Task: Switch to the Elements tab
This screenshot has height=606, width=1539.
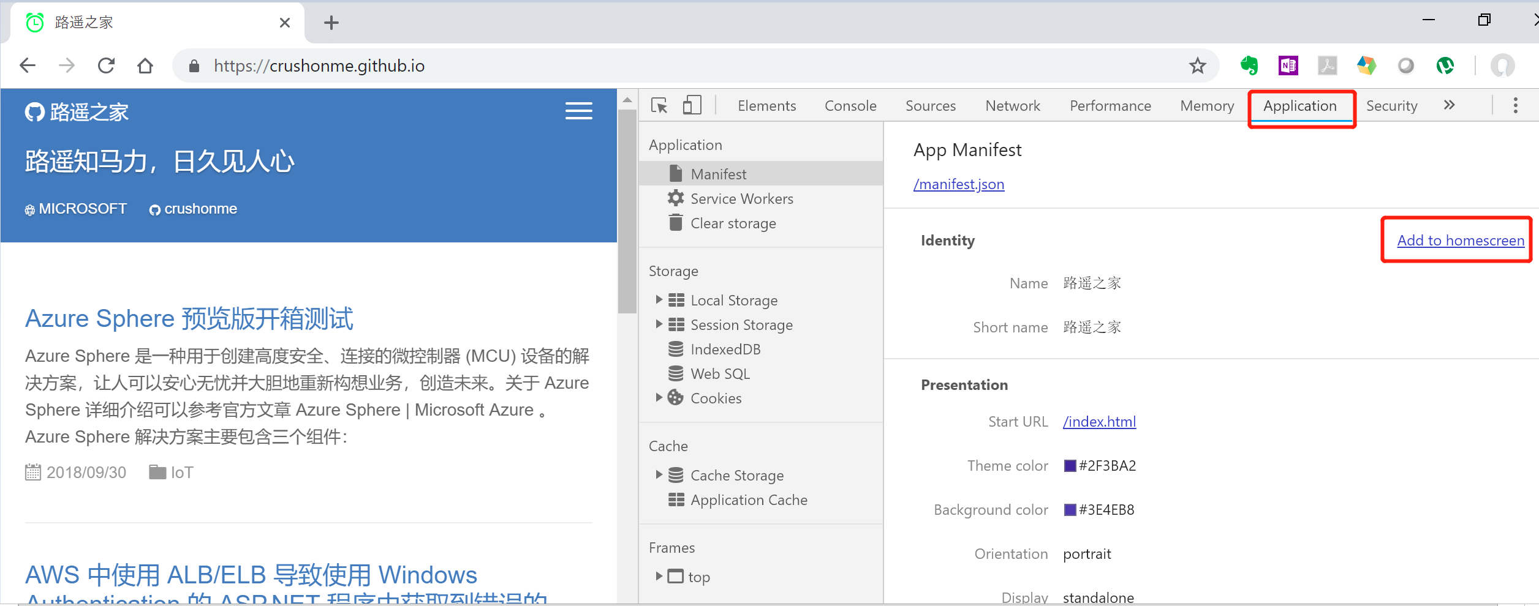Action: 766,106
